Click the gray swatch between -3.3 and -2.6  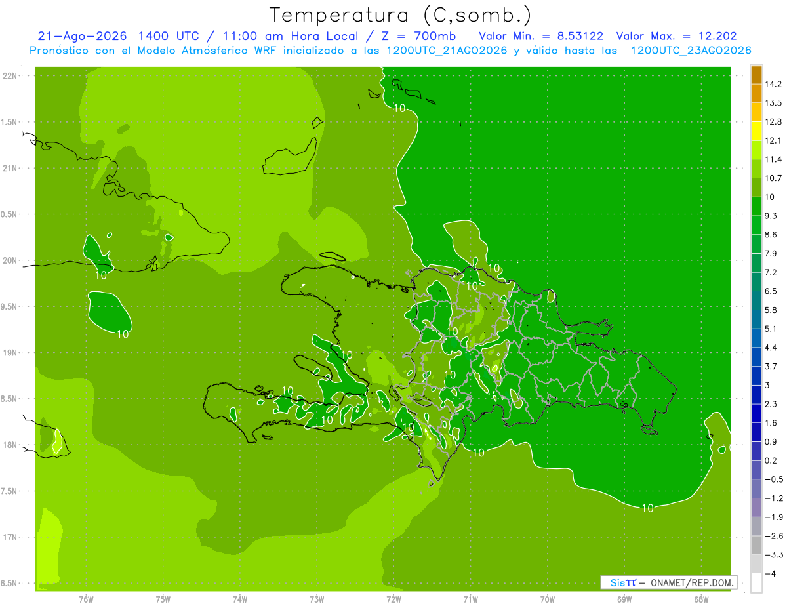tap(756, 545)
